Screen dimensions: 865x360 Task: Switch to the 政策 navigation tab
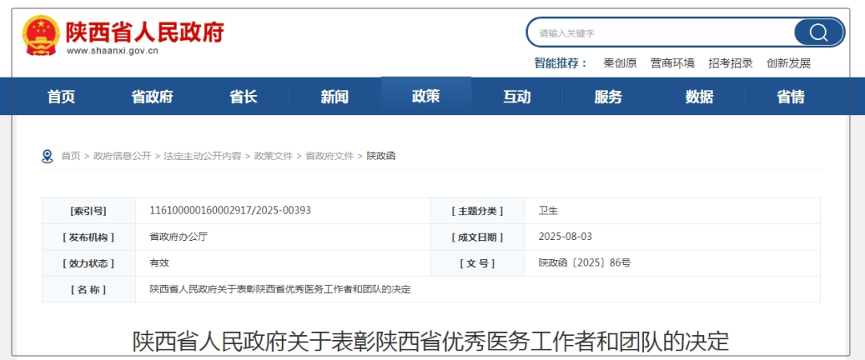pos(426,97)
